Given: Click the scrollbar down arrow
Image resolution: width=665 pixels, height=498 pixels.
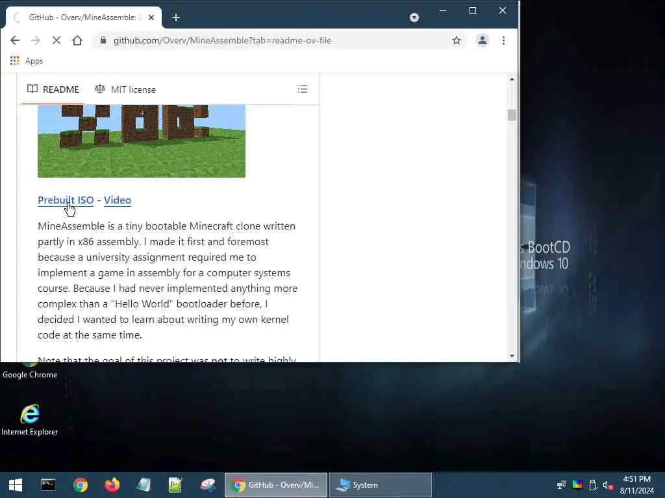Looking at the screenshot, I should (512, 356).
